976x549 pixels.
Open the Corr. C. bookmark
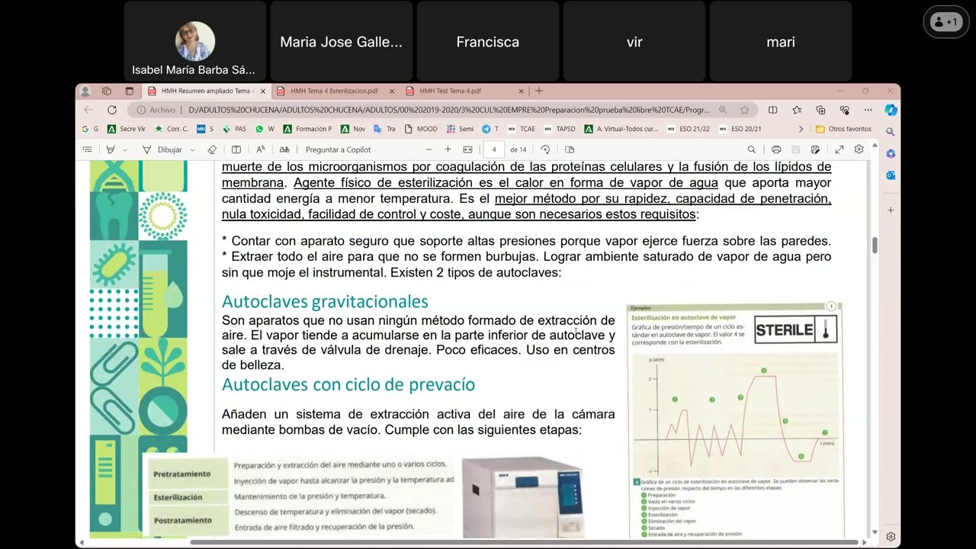pyautogui.click(x=172, y=129)
